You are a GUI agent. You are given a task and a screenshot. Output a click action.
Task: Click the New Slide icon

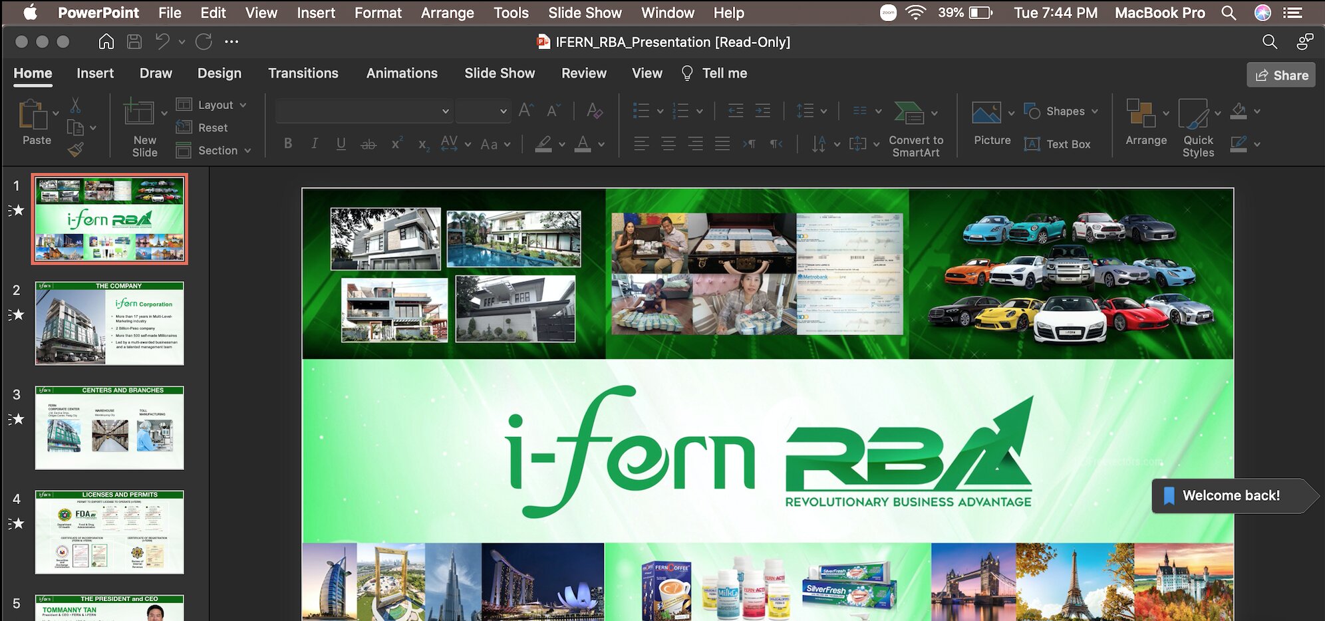click(139, 112)
